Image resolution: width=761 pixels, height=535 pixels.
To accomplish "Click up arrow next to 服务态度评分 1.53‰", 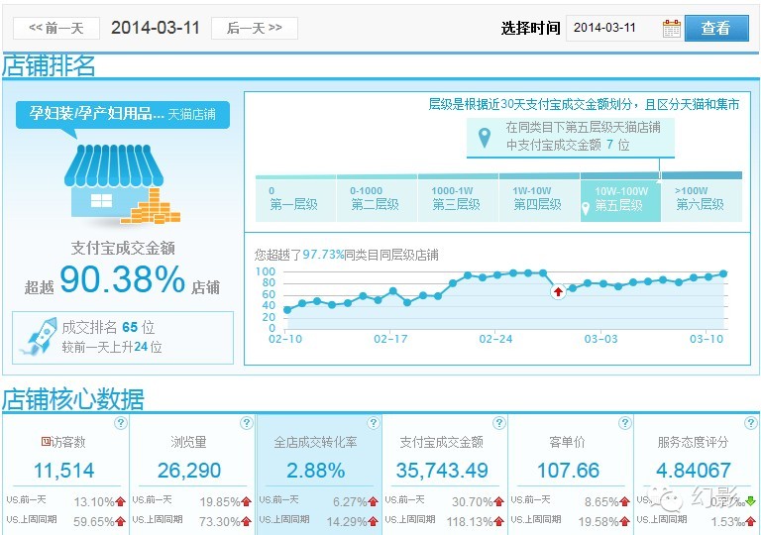I will [x=751, y=521].
